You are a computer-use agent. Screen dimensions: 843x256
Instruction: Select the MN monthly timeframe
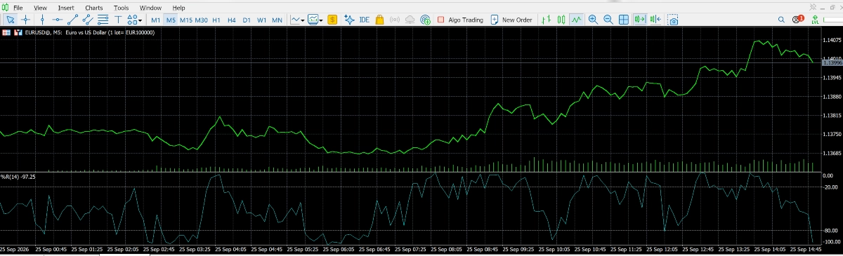[277, 20]
